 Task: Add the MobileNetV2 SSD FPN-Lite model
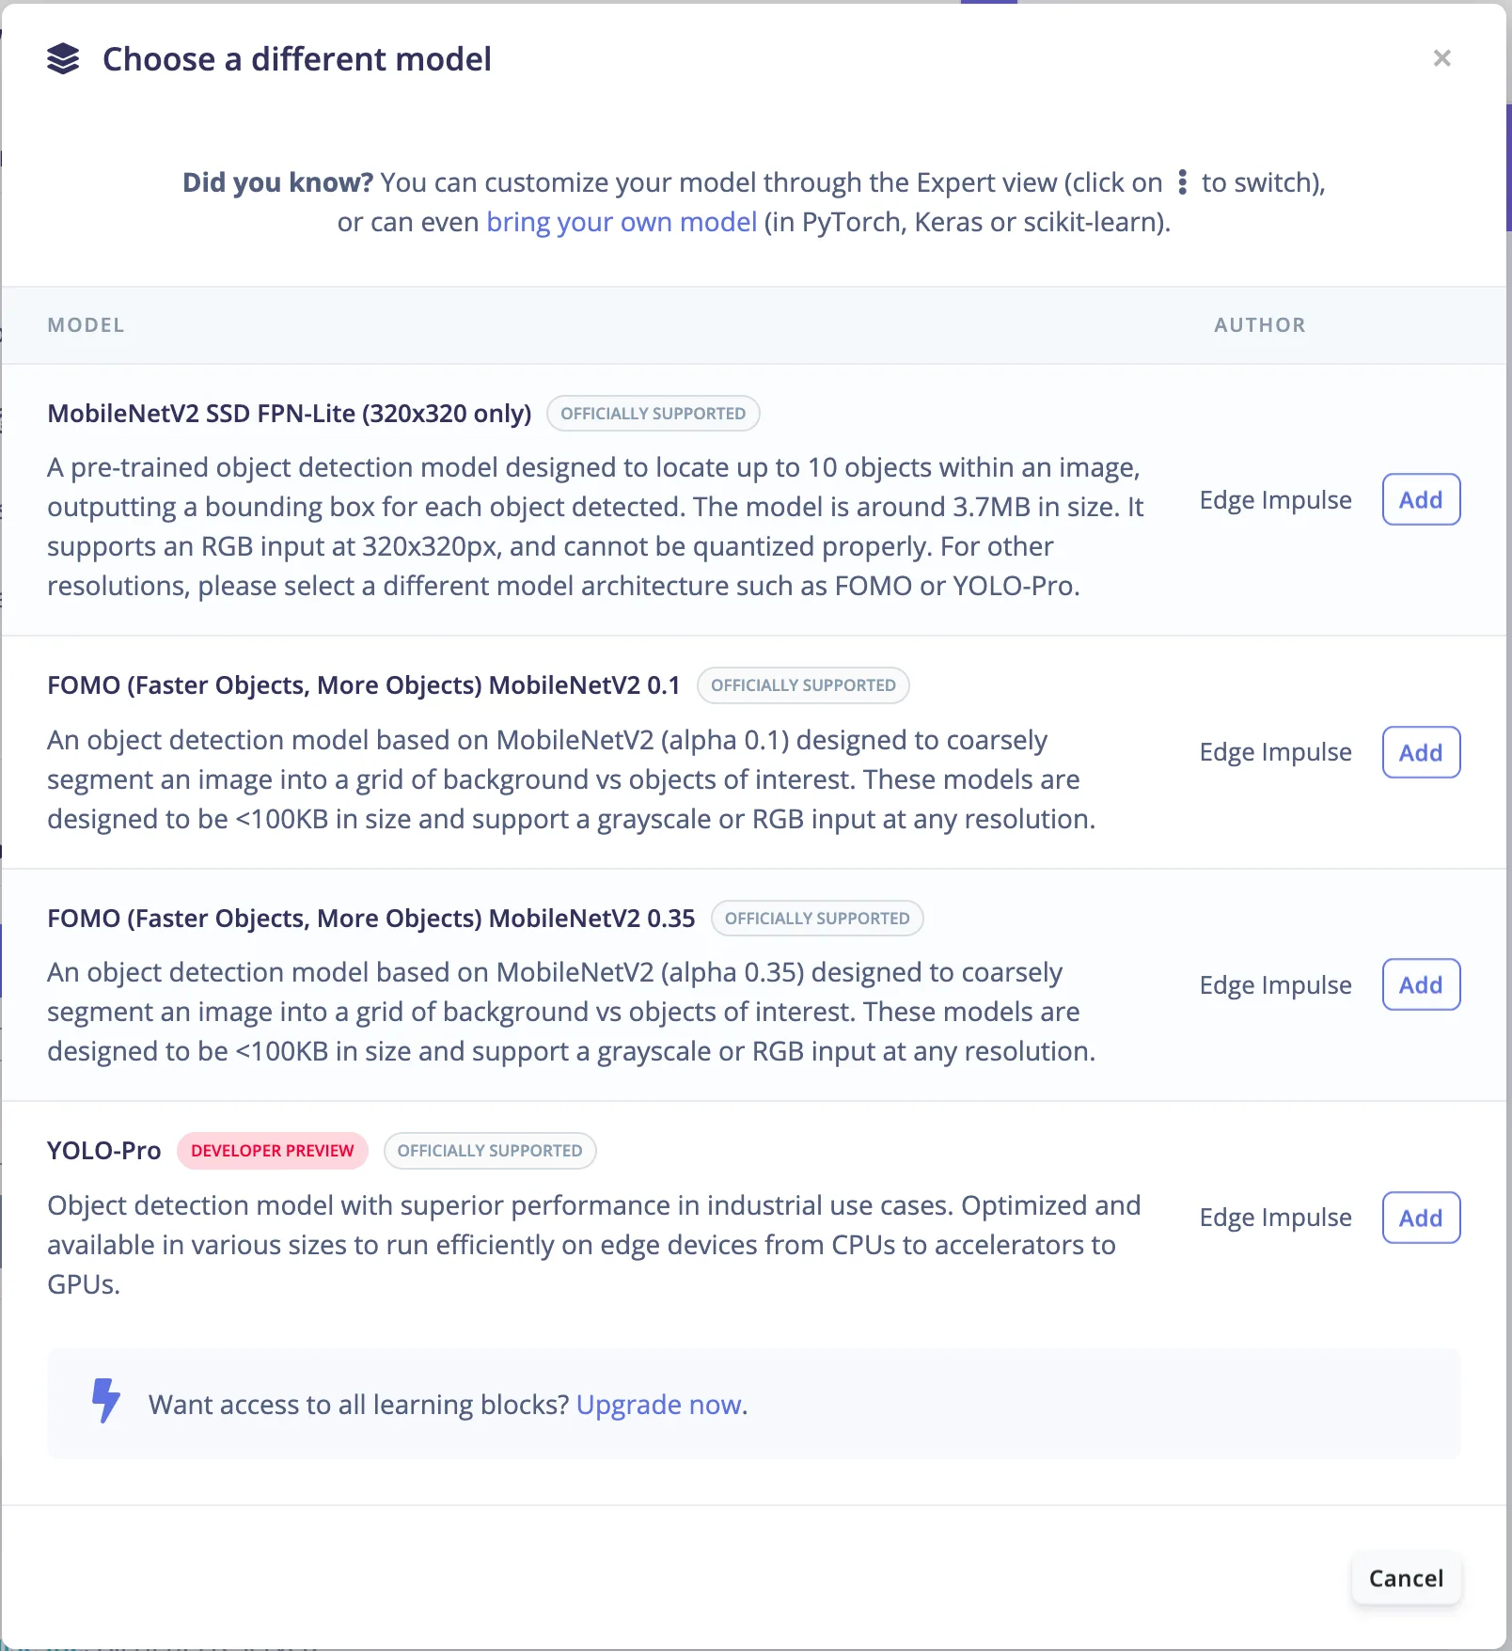[x=1421, y=499]
